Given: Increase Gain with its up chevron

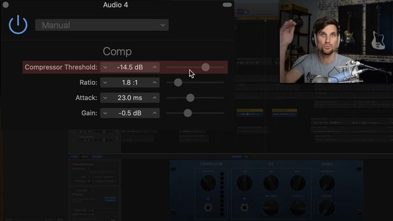Looking at the screenshot, I should [155, 113].
